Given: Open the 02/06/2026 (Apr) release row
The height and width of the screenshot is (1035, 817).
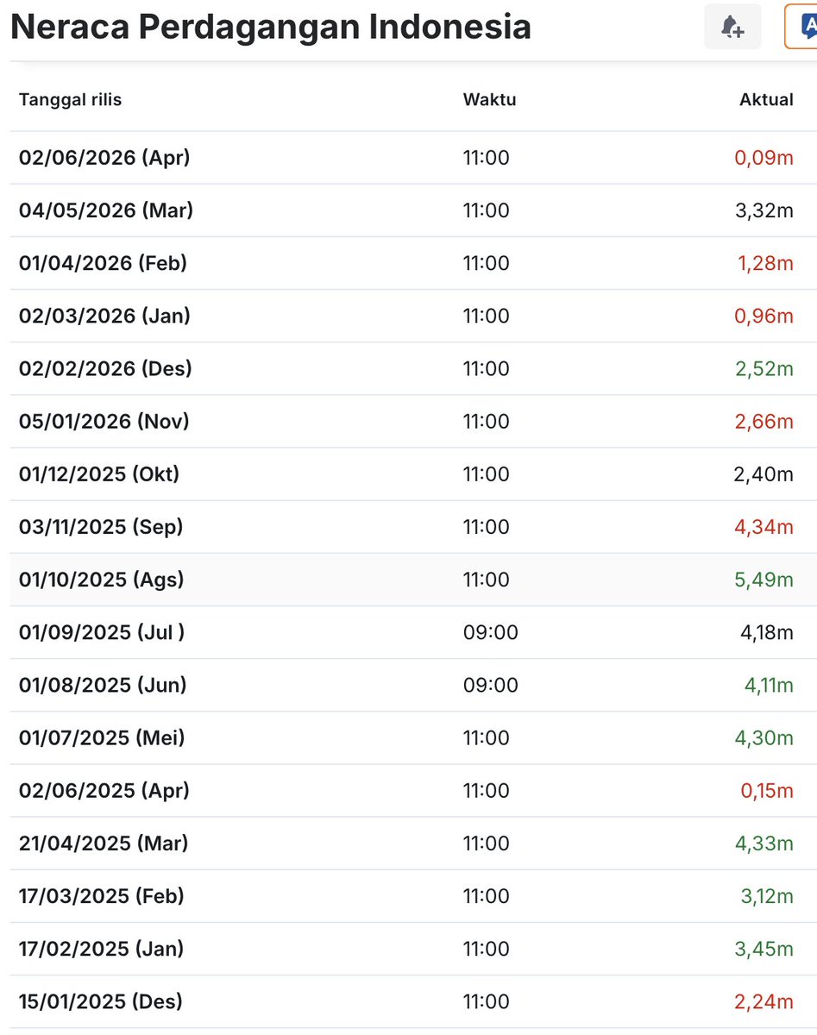Looking at the screenshot, I should click(413, 158).
